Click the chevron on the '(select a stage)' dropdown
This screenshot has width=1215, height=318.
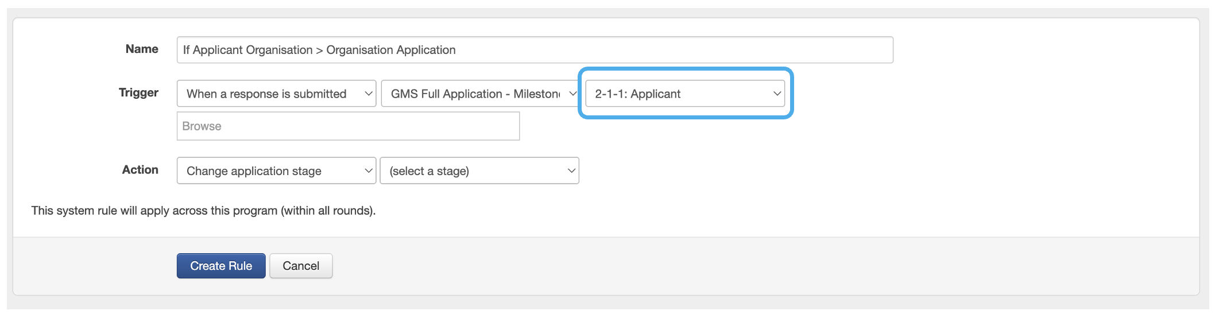click(571, 171)
